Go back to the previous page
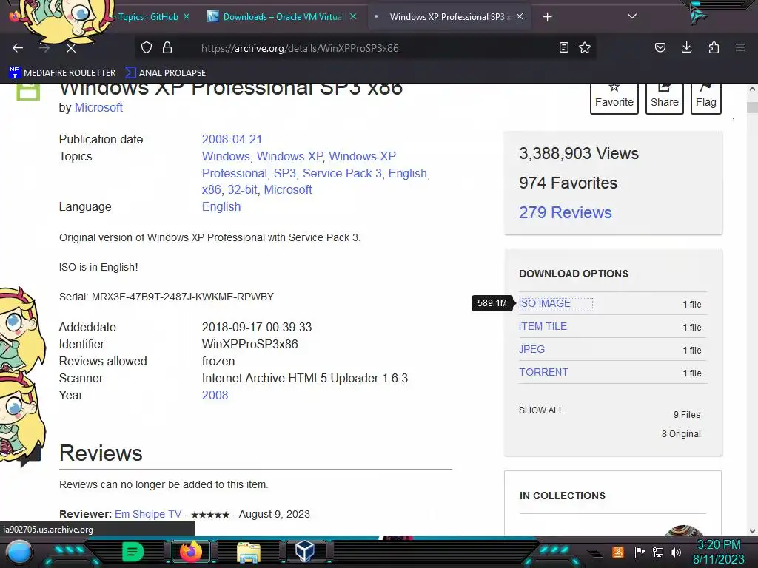Image resolution: width=758 pixels, height=568 pixels. (18, 48)
